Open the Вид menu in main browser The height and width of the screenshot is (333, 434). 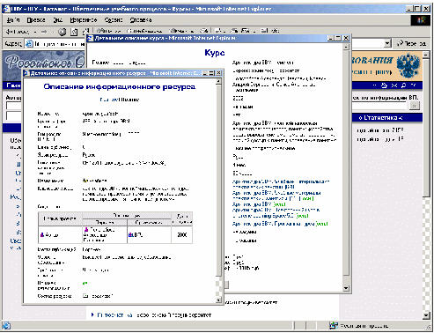[x=58, y=20]
